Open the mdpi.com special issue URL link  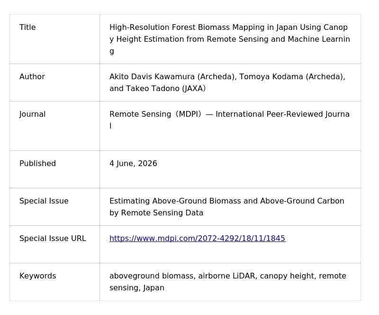click(197, 239)
